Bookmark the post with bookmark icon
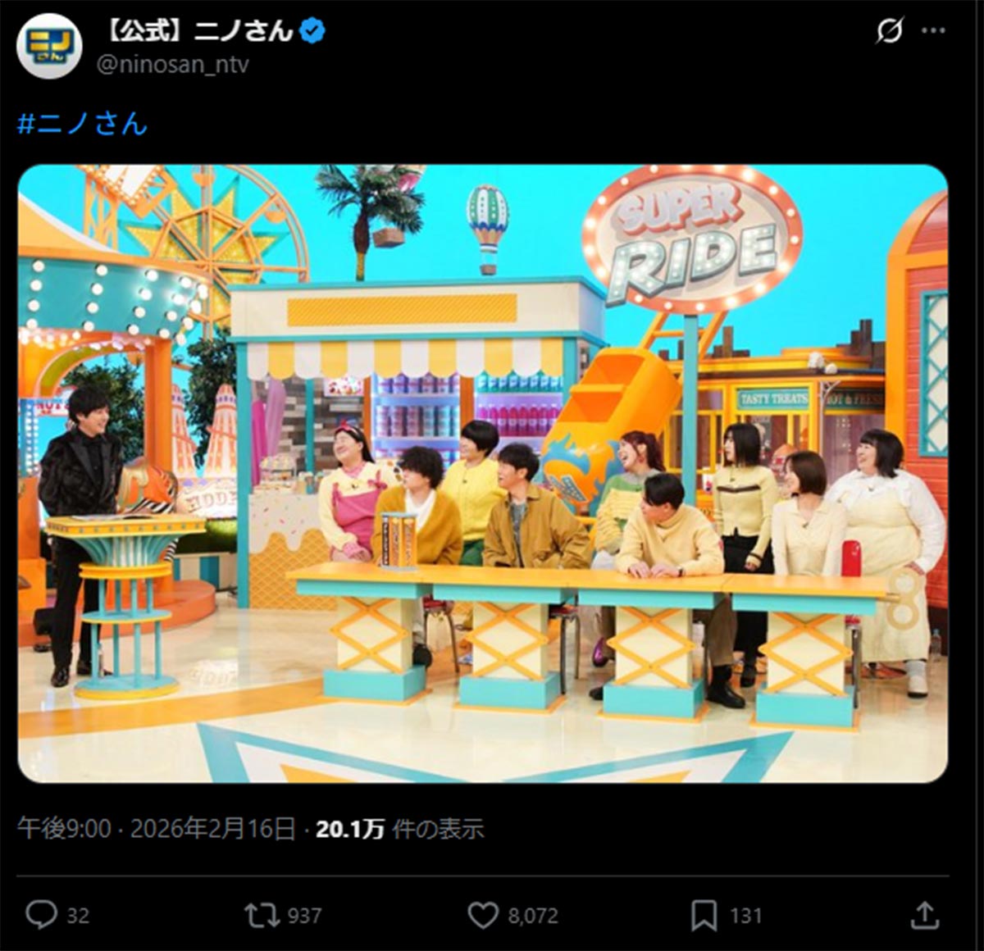 click(704, 915)
